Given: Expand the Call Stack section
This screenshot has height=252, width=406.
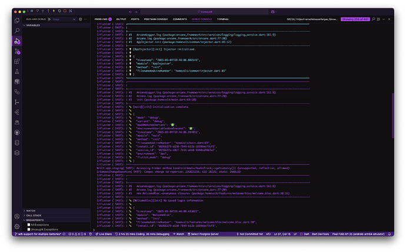Looking at the screenshot, I should click(x=56, y=216).
